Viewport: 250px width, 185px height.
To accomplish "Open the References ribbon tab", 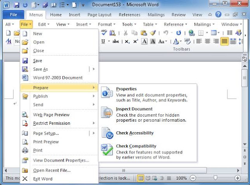I will click(x=129, y=15).
